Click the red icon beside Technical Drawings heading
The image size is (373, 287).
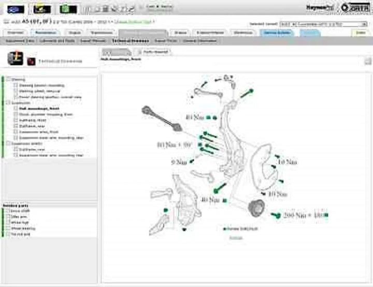coord(31,61)
